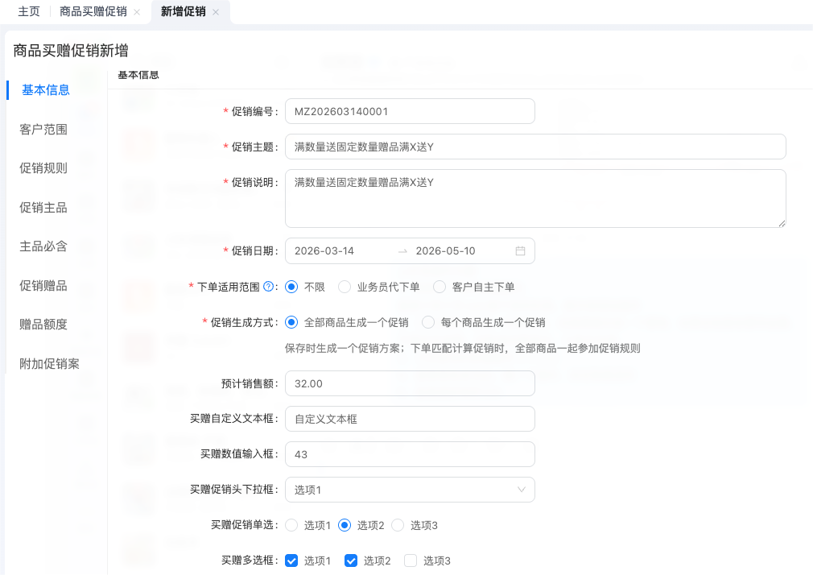This screenshot has height=575, width=813.
Task: Check 选项3 in 买赠多选框
Action: [411, 561]
